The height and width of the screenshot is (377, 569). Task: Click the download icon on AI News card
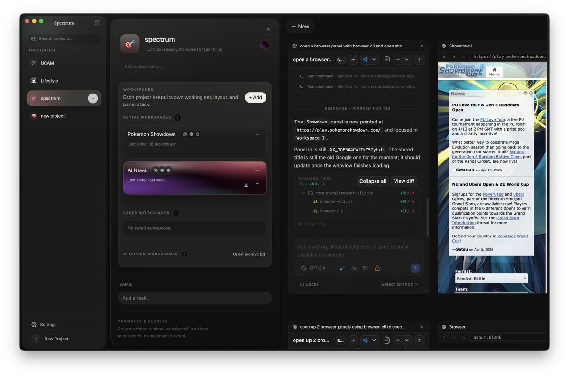pyautogui.click(x=246, y=185)
